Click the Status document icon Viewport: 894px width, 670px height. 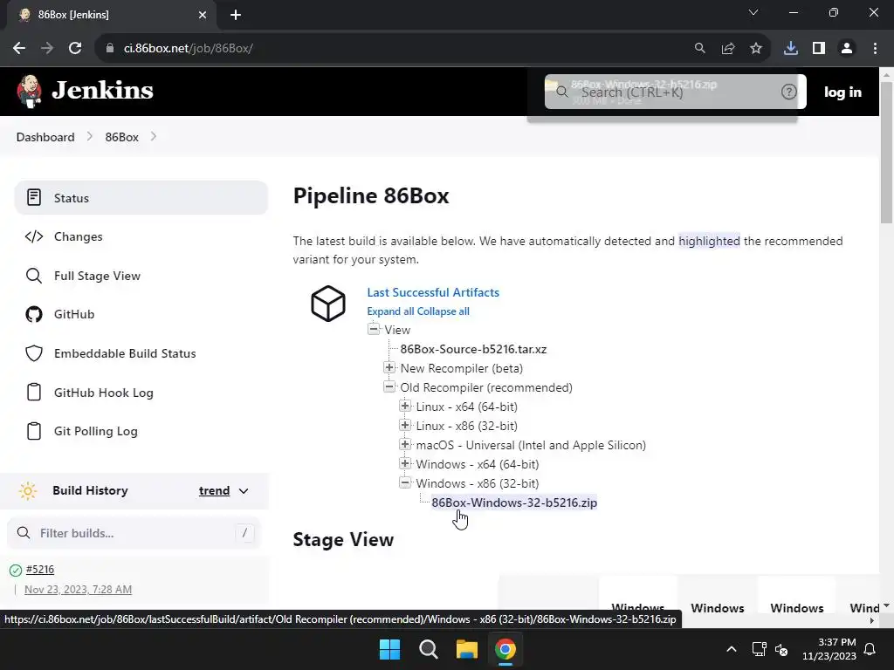tap(34, 198)
